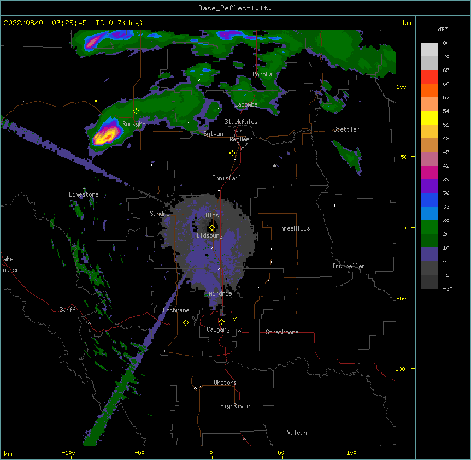
Task: Click the Cochrane town label
Action: (176, 310)
